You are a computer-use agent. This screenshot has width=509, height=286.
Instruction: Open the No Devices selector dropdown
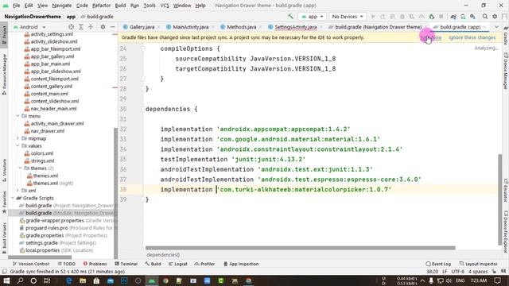[x=348, y=16]
